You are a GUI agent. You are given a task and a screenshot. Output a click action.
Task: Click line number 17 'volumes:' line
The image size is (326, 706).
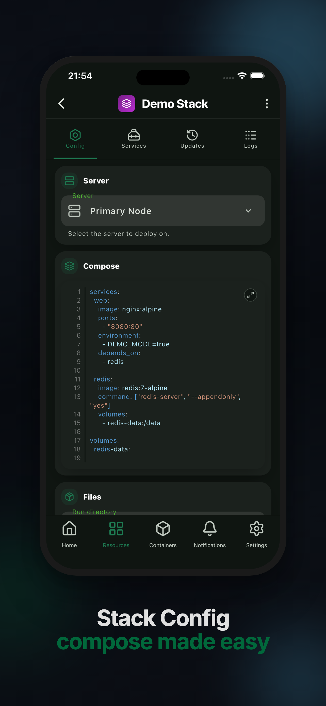point(104,440)
